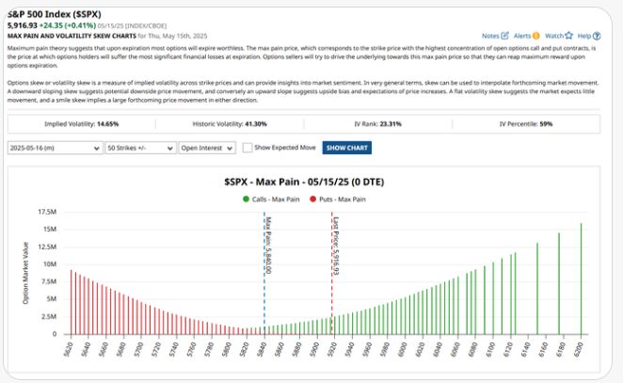Open the Notes edit icon
The height and width of the screenshot is (383, 623).
click(x=505, y=35)
